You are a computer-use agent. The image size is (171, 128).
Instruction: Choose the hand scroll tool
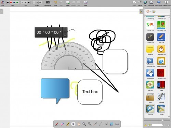click(79, 124)
